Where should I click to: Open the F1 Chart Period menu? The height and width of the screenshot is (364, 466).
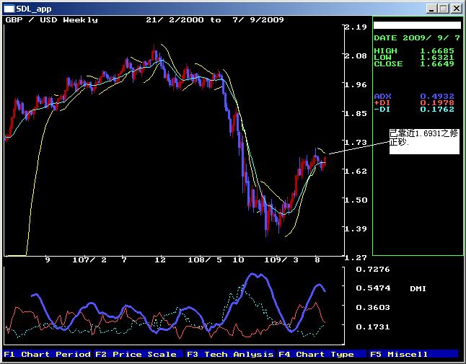click(48, 354)
